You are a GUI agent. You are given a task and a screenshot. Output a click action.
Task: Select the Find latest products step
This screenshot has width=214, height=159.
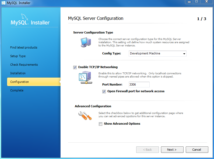pos(24,47)
